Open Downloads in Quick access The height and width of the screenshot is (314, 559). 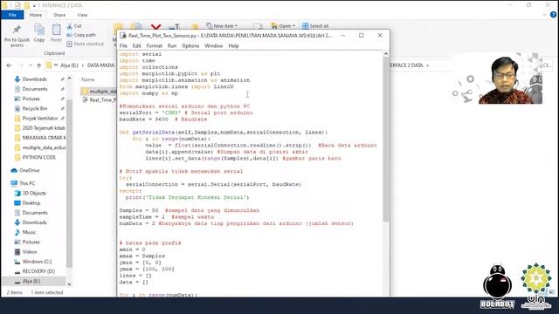pyautogui.click(x=35, y=79)
